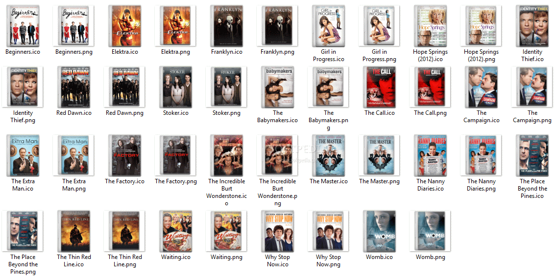Click the Womb.ico icon

[380, 231]
